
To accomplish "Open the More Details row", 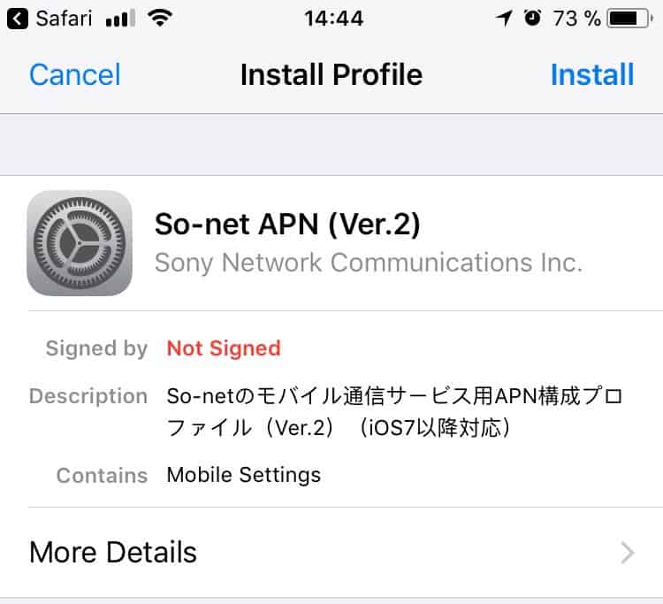I will 331,553.
